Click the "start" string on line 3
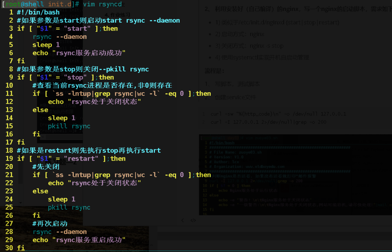Screen dimensions: 392x252 click(x=77, y=29)
